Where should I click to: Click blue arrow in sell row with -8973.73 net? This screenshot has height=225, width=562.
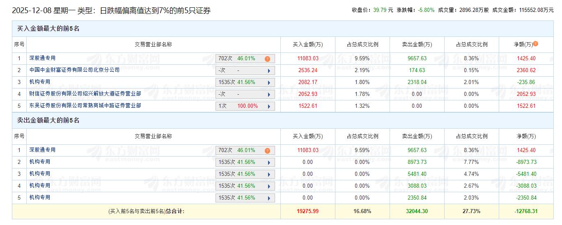point(269,162)
